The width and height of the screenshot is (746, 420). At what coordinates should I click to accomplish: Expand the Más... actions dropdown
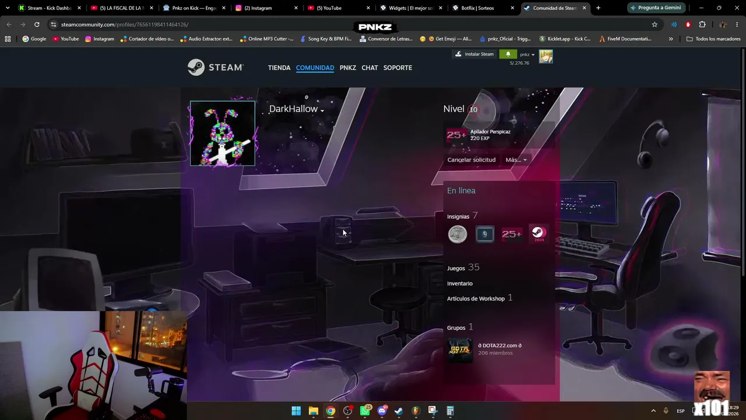click(x=516, y=160)
